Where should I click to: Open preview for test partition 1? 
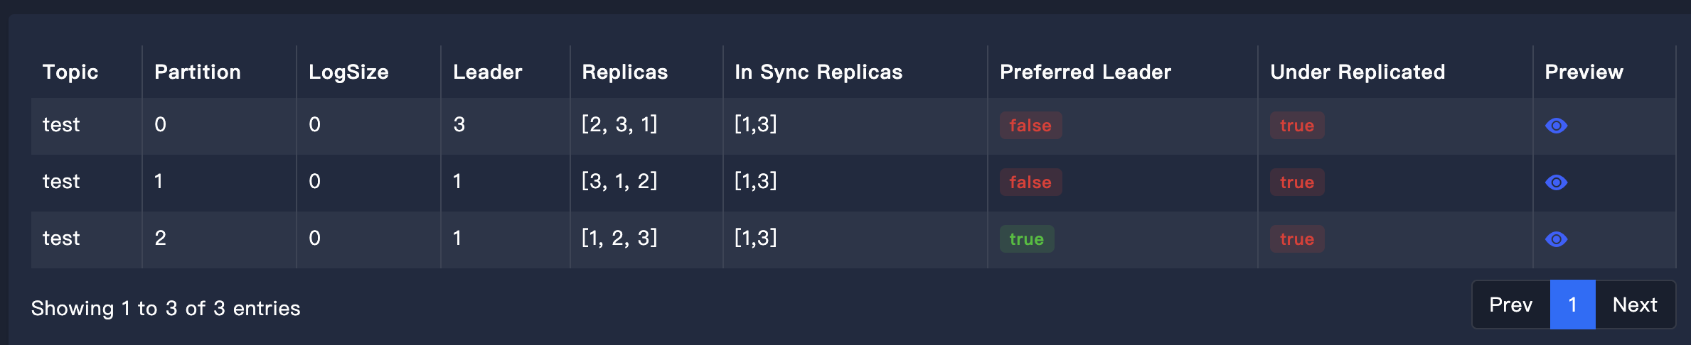[x=1556, y=182]
